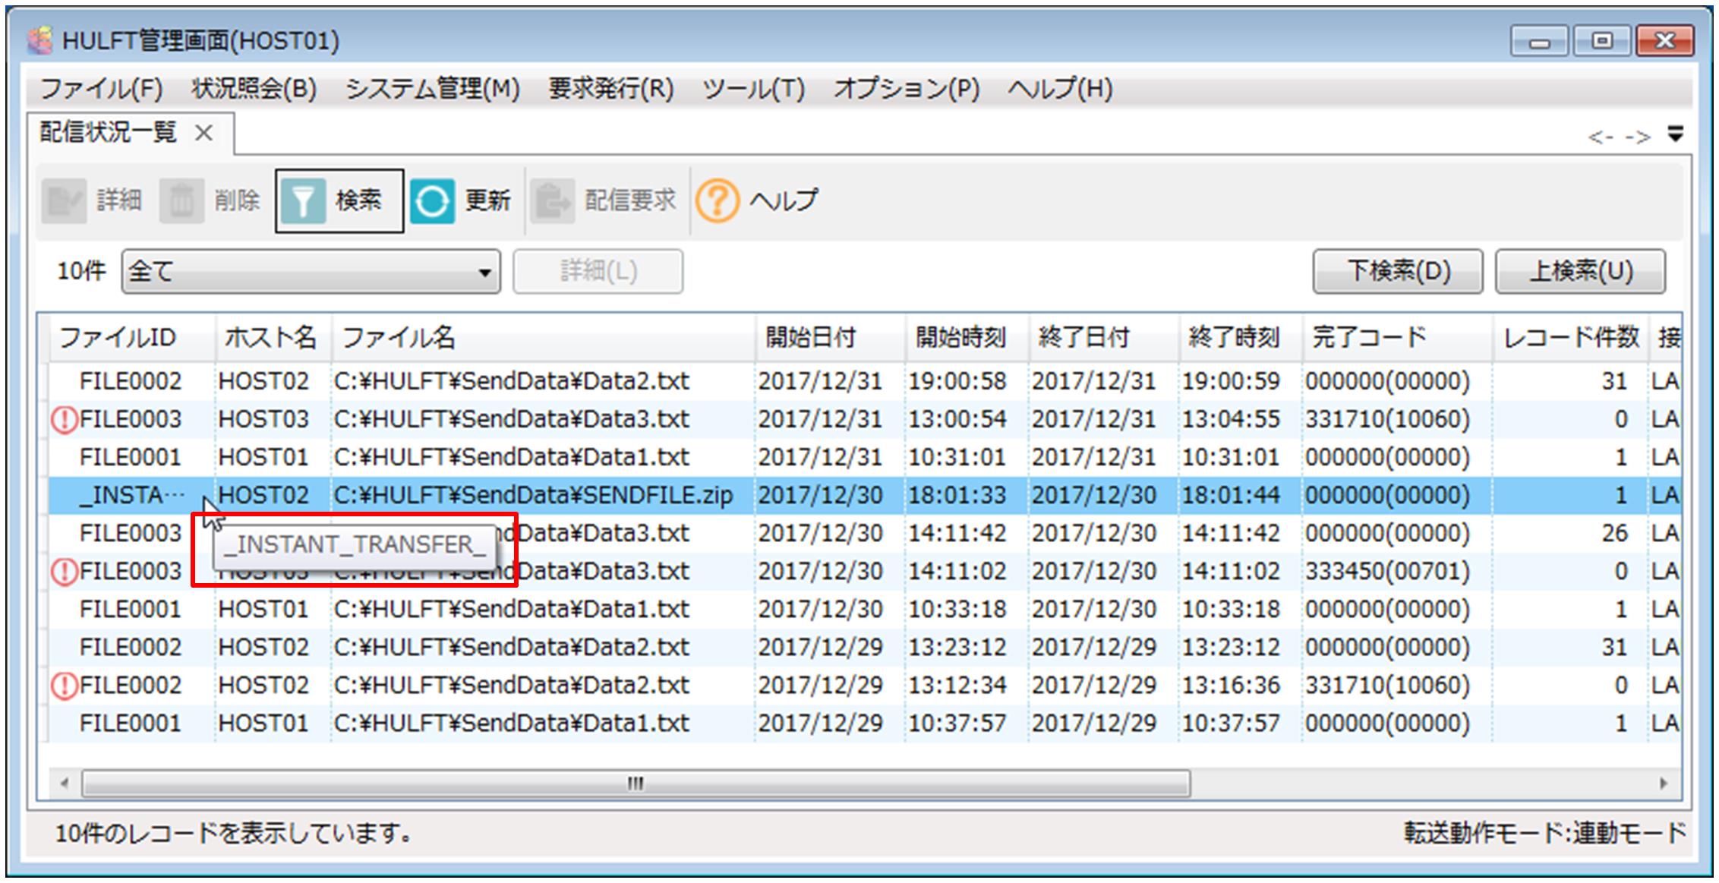Click the 更新 toolbar button label
Screen dimensions: 1719x883
(487, 201)
